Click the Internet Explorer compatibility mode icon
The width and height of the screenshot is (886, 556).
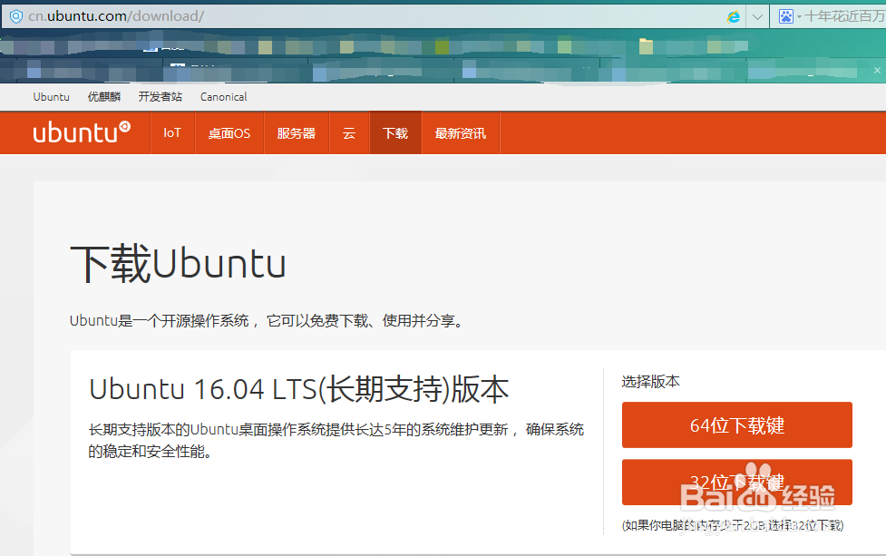point(734,16)
